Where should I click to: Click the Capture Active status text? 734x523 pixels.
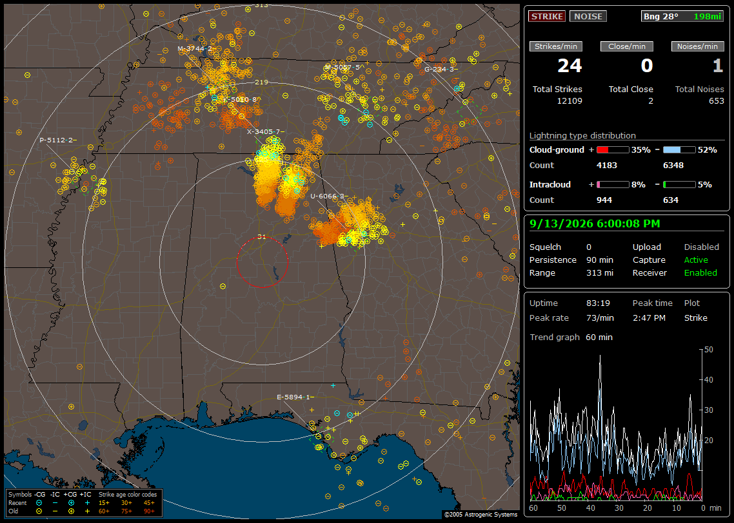click(695, 260)
